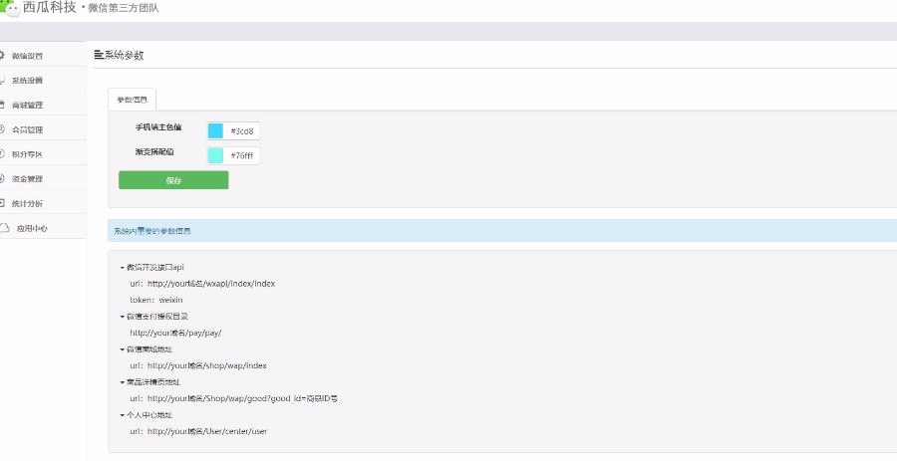Click the Shop/wap/good?good_id url text
This screenshot has height=461, width=897.
(233, 398)
